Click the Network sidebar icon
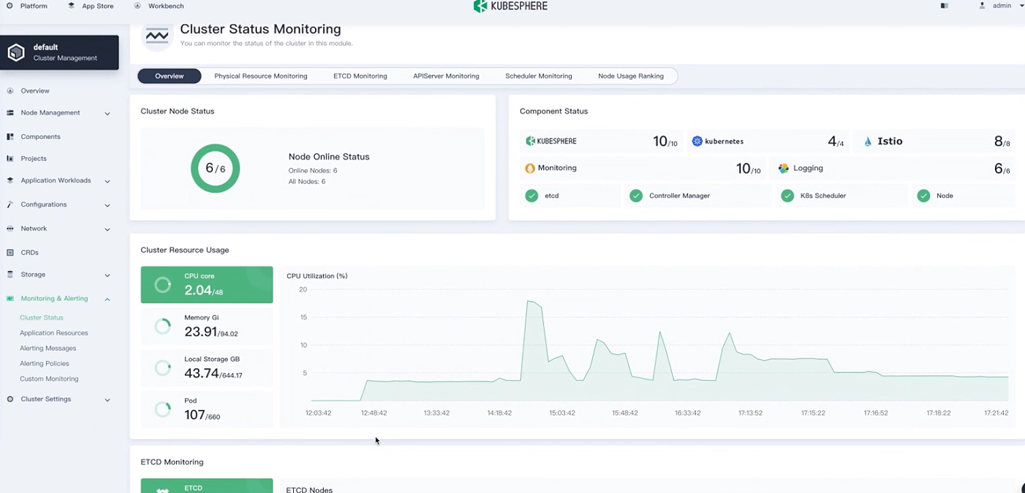1025x493 pixels. coord(10,229)
